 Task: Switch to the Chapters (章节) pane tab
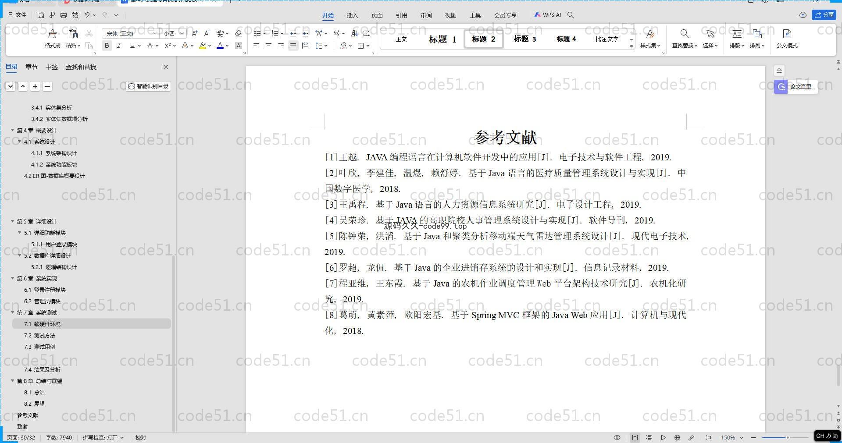tap(31, 67)
